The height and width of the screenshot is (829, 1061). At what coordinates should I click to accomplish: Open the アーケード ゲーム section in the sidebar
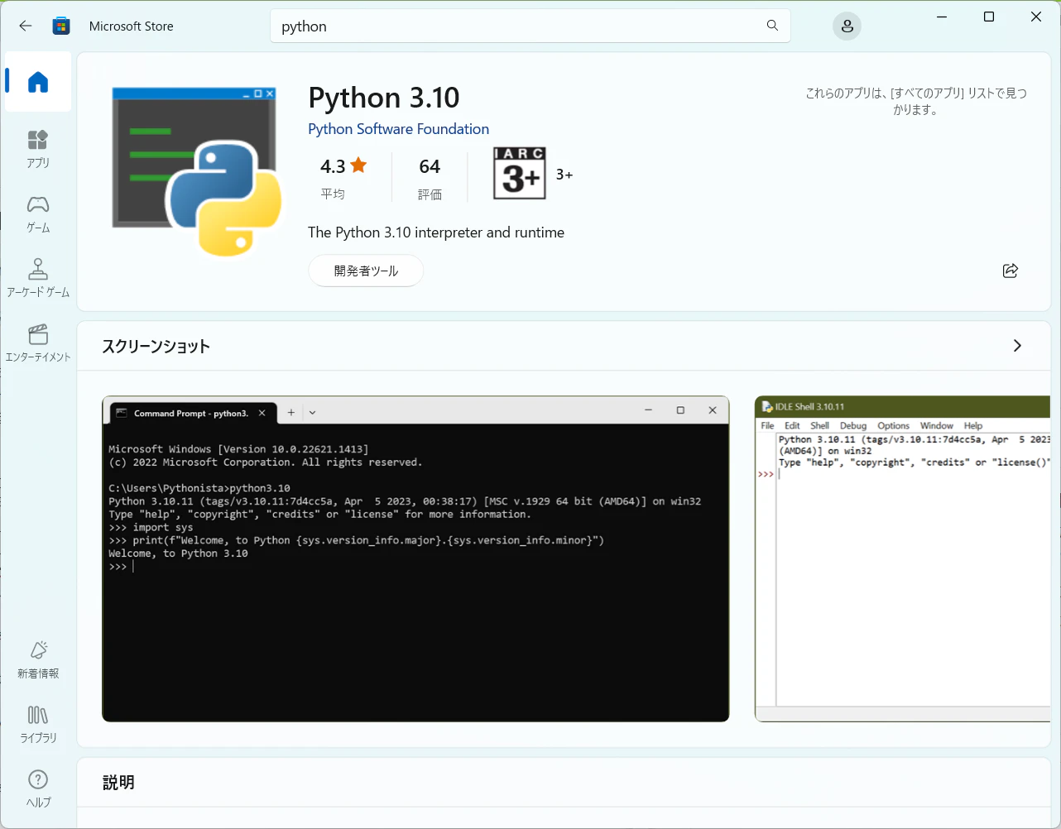38,278
